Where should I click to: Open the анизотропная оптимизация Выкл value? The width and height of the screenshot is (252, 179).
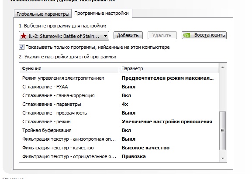click(x=128, y=139)
